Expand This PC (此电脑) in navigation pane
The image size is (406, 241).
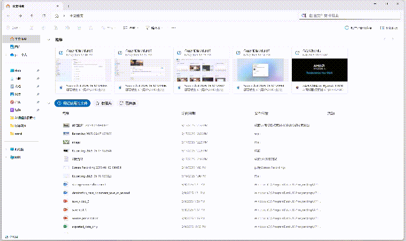coord(5,149)
